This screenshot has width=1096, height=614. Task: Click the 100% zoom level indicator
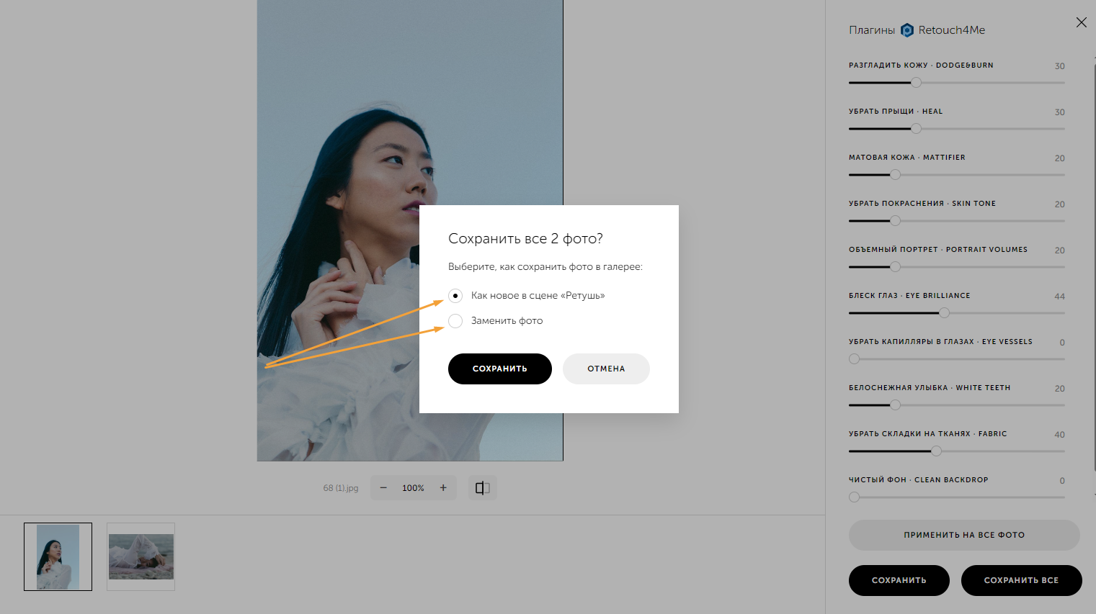413,488
